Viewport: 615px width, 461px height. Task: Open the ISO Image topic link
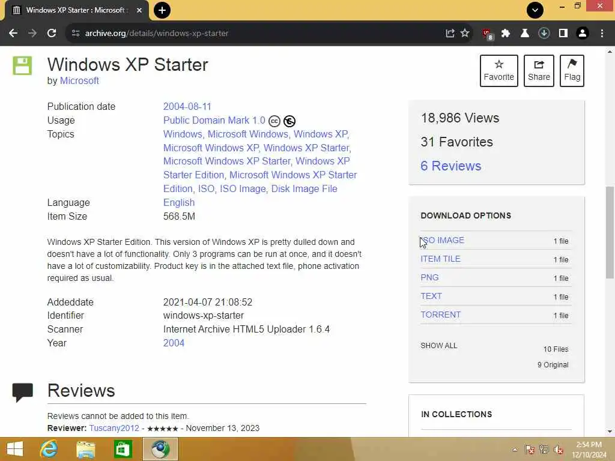click(243, 188)
